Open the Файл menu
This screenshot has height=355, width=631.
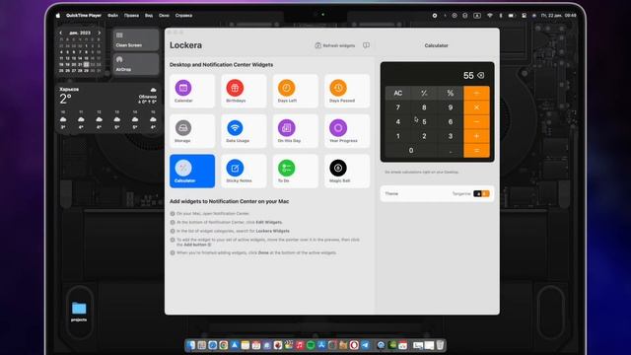[x=112, y=16]
